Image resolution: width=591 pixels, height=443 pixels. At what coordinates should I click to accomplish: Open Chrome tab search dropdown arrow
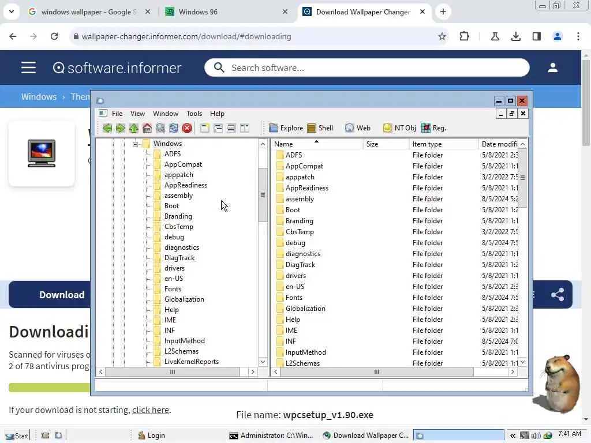click(12, 12)
